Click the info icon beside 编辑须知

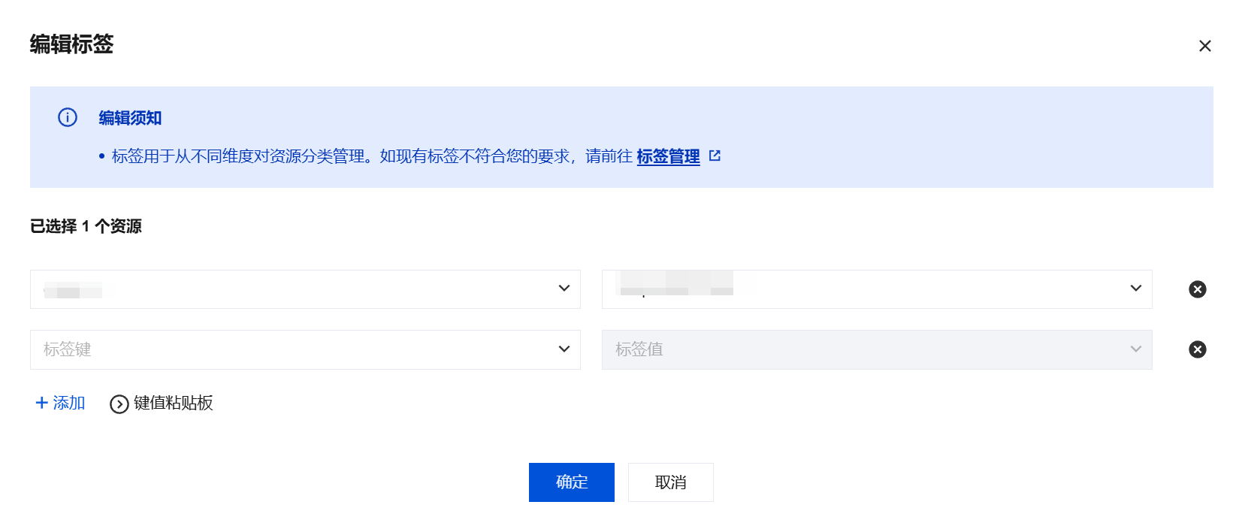[68, 118]
